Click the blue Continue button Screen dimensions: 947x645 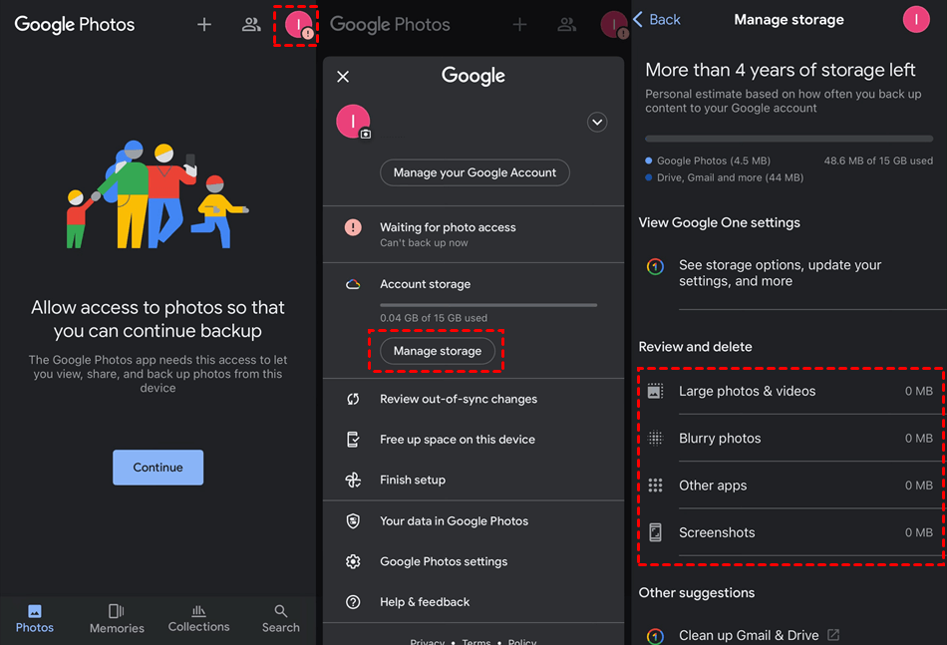158,468
